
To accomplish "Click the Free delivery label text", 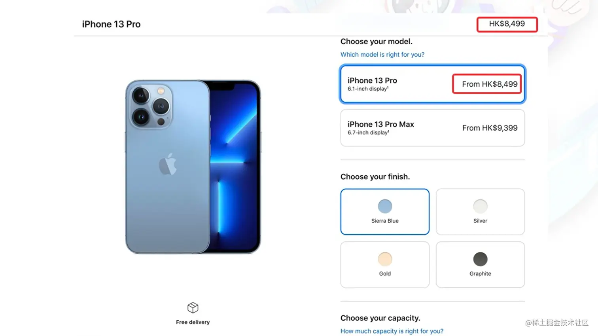I will [x=193, y=322].
